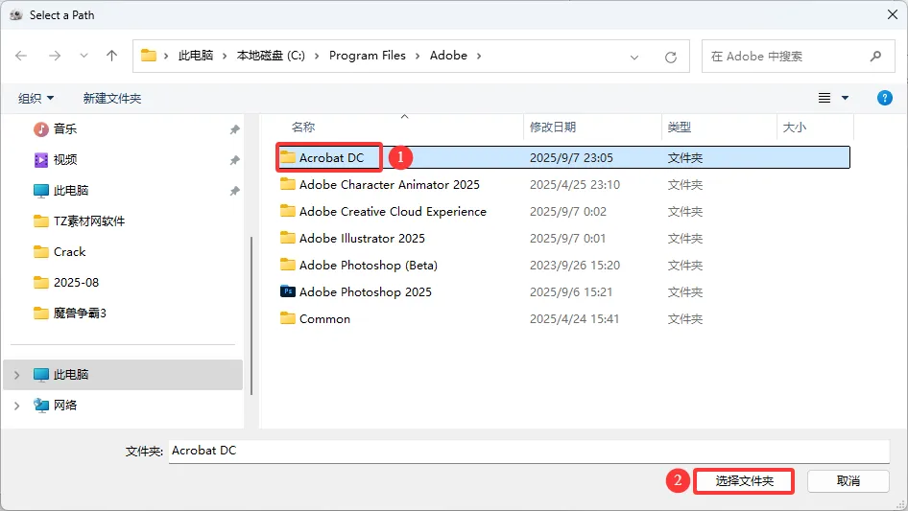Select 本地磁盘 (C:) breadcrumb
908x511 pixels.
click(271, 56)
